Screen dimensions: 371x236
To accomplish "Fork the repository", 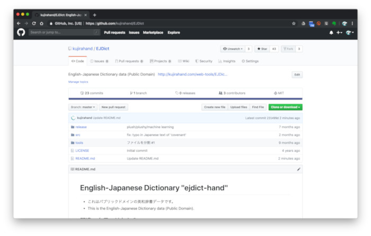I will (288, 49).
